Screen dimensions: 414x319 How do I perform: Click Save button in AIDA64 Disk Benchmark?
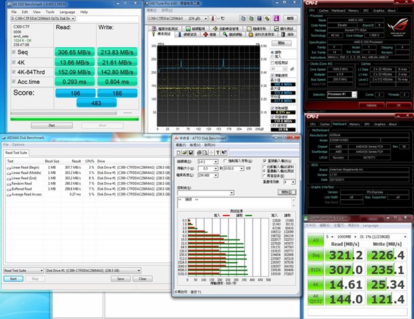point(120,279)
